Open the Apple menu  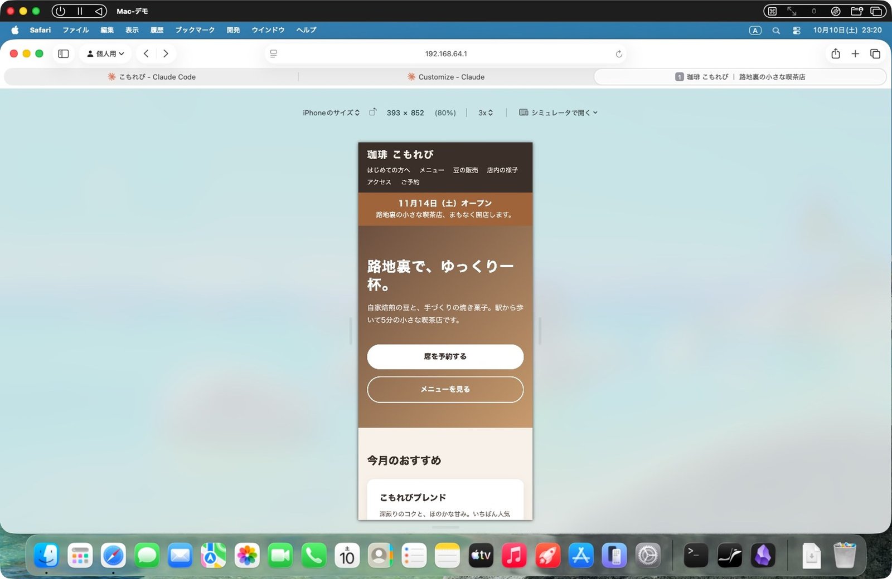(x=15, y=30)
